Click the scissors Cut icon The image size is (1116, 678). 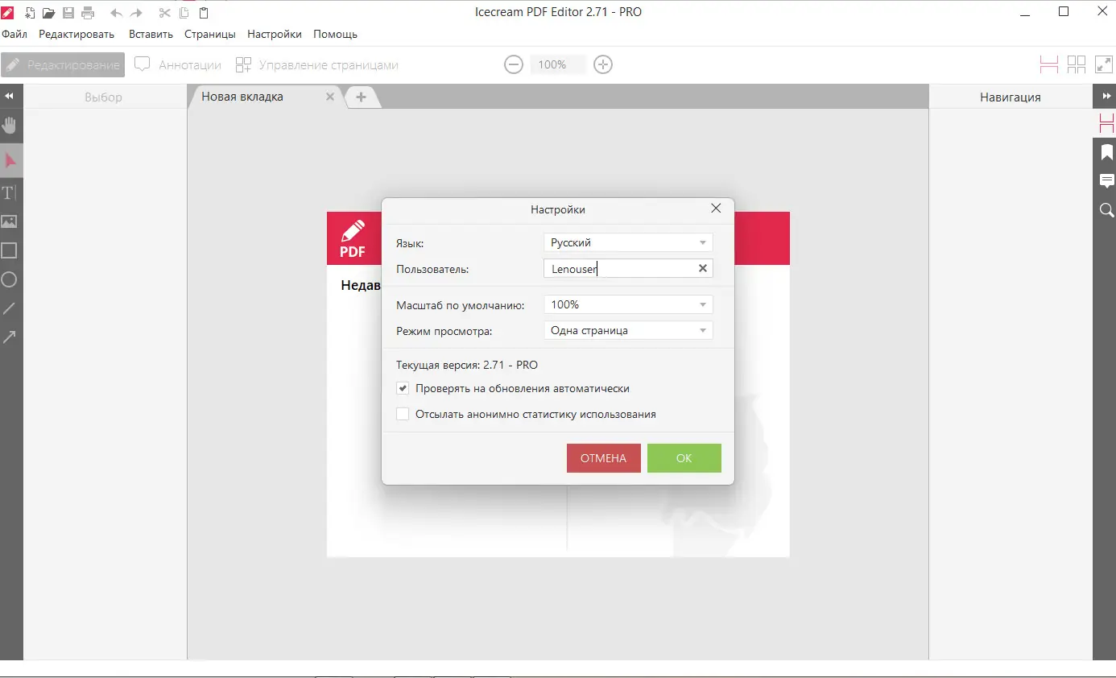(165, 12)
